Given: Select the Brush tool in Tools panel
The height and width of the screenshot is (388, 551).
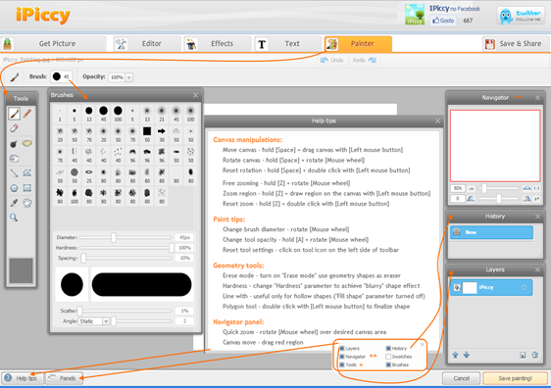Looking at the screenshot, I should tap(14, 114).
